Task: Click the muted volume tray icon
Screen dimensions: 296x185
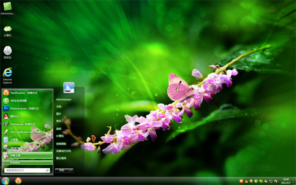Action: (266, 181)
